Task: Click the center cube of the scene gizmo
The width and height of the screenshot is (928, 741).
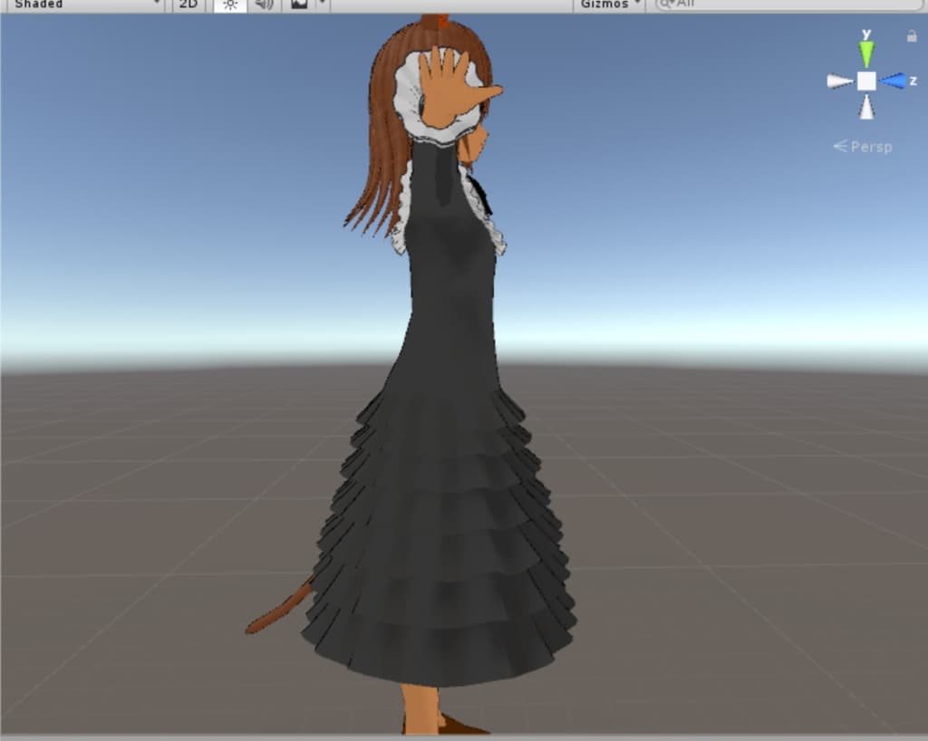Action: pos(866,82)
